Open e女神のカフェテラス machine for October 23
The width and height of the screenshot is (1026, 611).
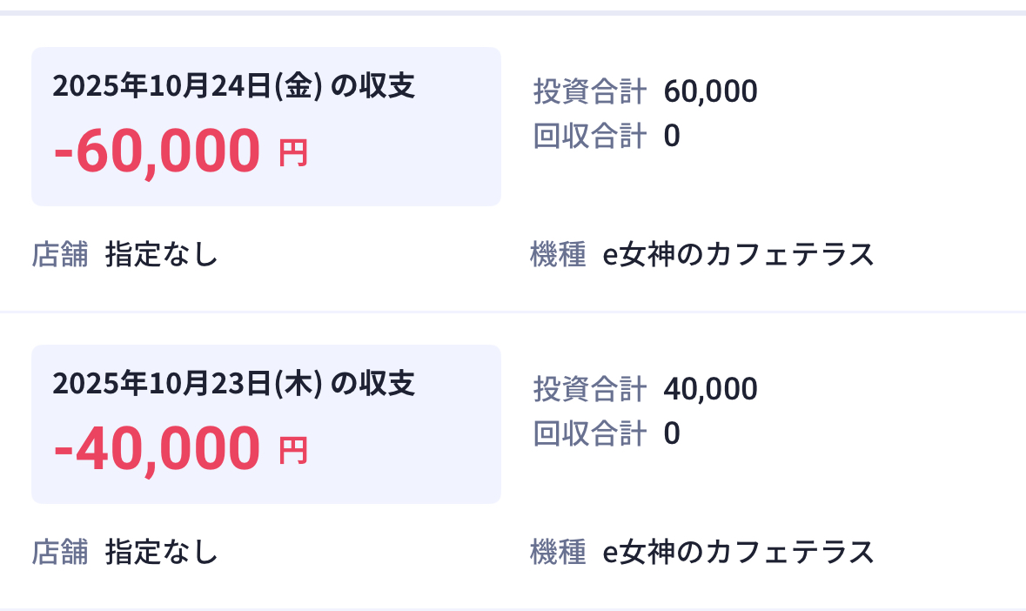point(738,552)
